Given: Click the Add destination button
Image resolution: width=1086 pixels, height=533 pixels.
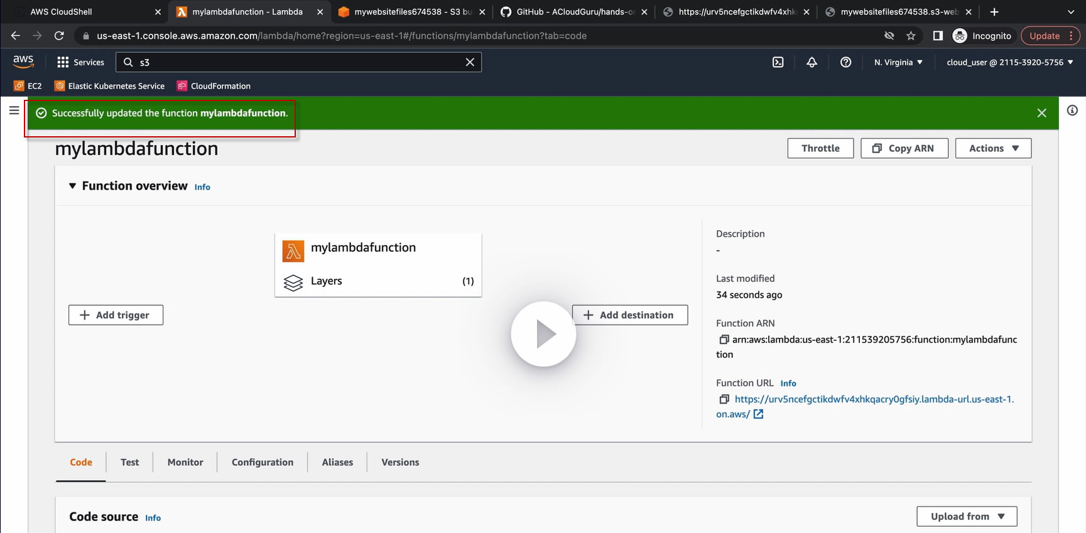Looking at the screenshot, I should 630,315.
